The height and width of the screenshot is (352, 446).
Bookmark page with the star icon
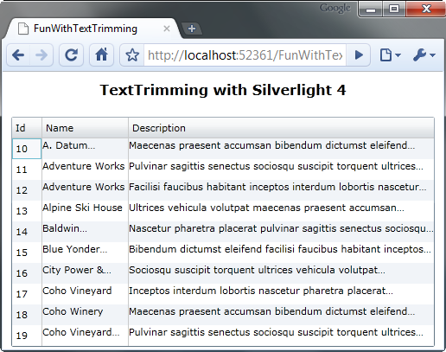[132, 54]
